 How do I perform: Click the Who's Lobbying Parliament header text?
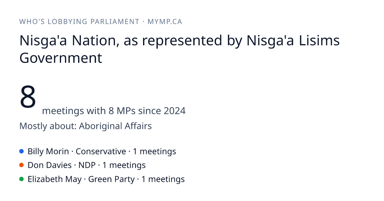79,22
